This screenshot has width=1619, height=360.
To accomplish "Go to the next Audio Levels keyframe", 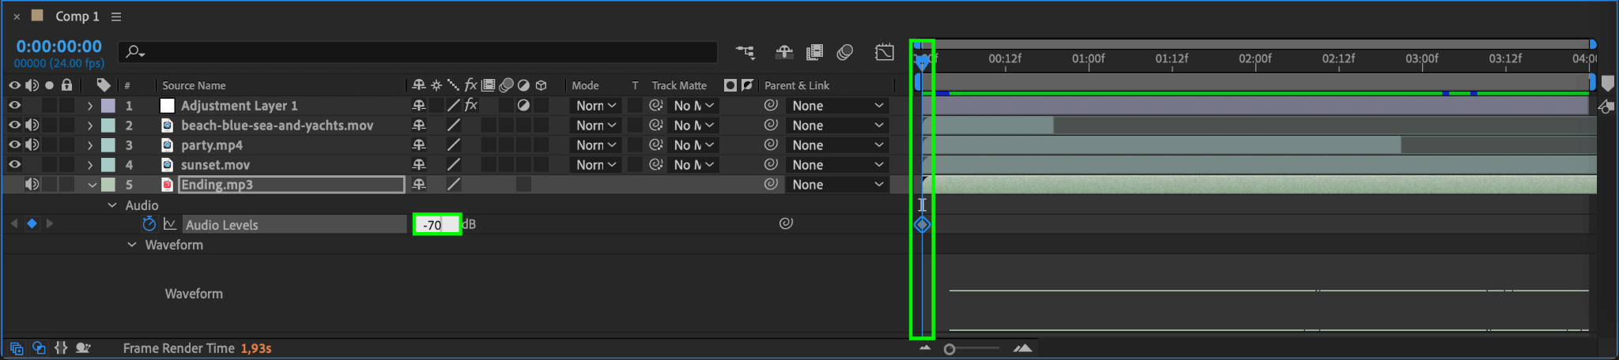I will coord(50,223).
